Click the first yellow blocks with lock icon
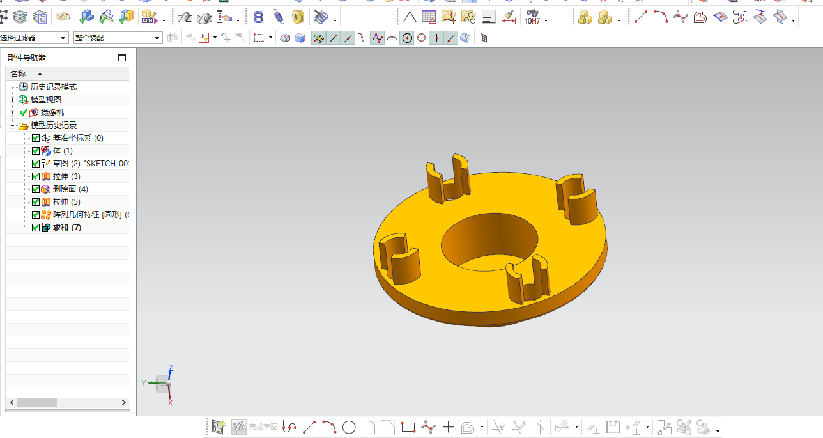This screenshot has width=823, height=438. (x=585, y=17)
